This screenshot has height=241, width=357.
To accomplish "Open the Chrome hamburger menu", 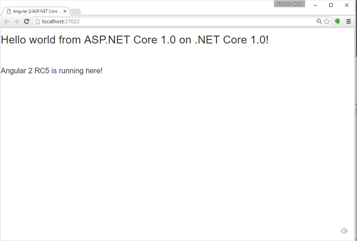I will tap(349, 21).
